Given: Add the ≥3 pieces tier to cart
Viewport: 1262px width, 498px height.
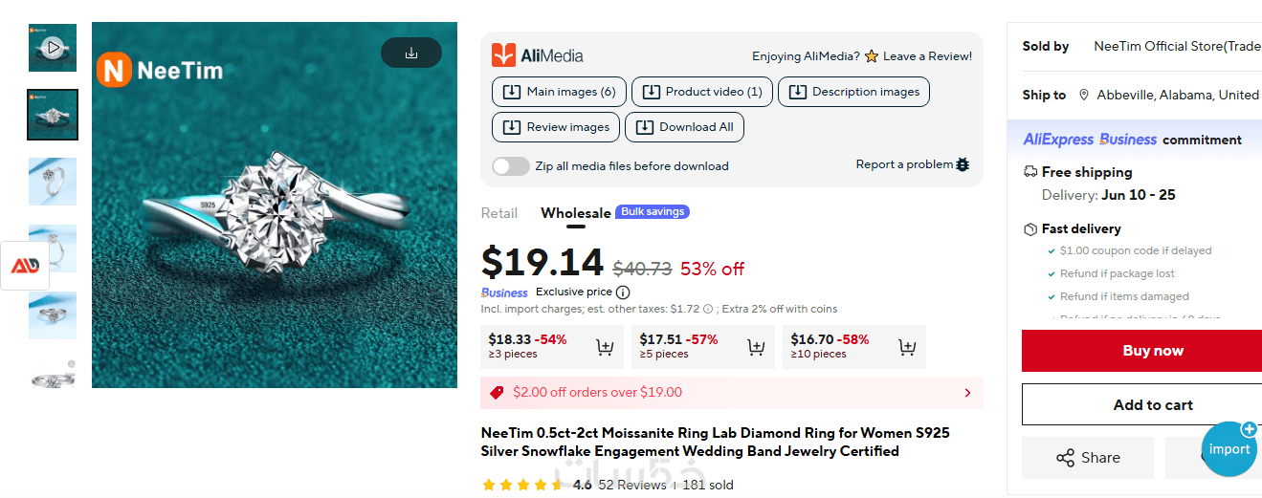Looking at the screenshot, I should [605, 347].
